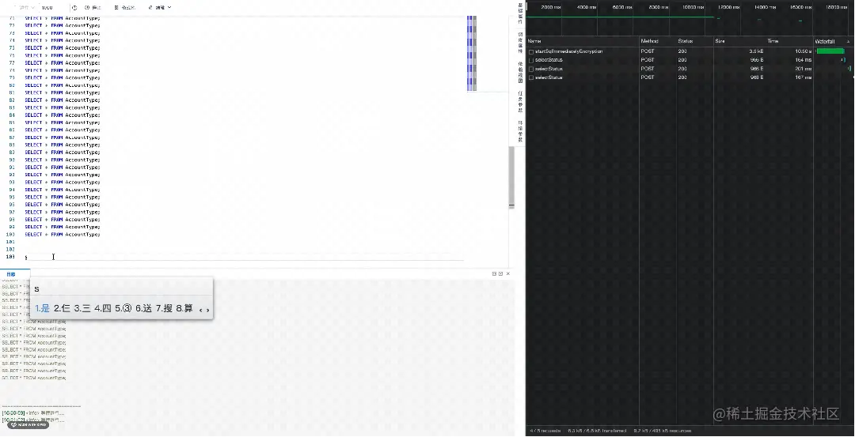Choose IME candidate 8.算
Screen dimensions: 855x437
pyautogui.click(x=184, y=308)
